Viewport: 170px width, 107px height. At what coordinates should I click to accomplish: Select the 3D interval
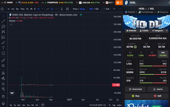(x=38, y=9)
